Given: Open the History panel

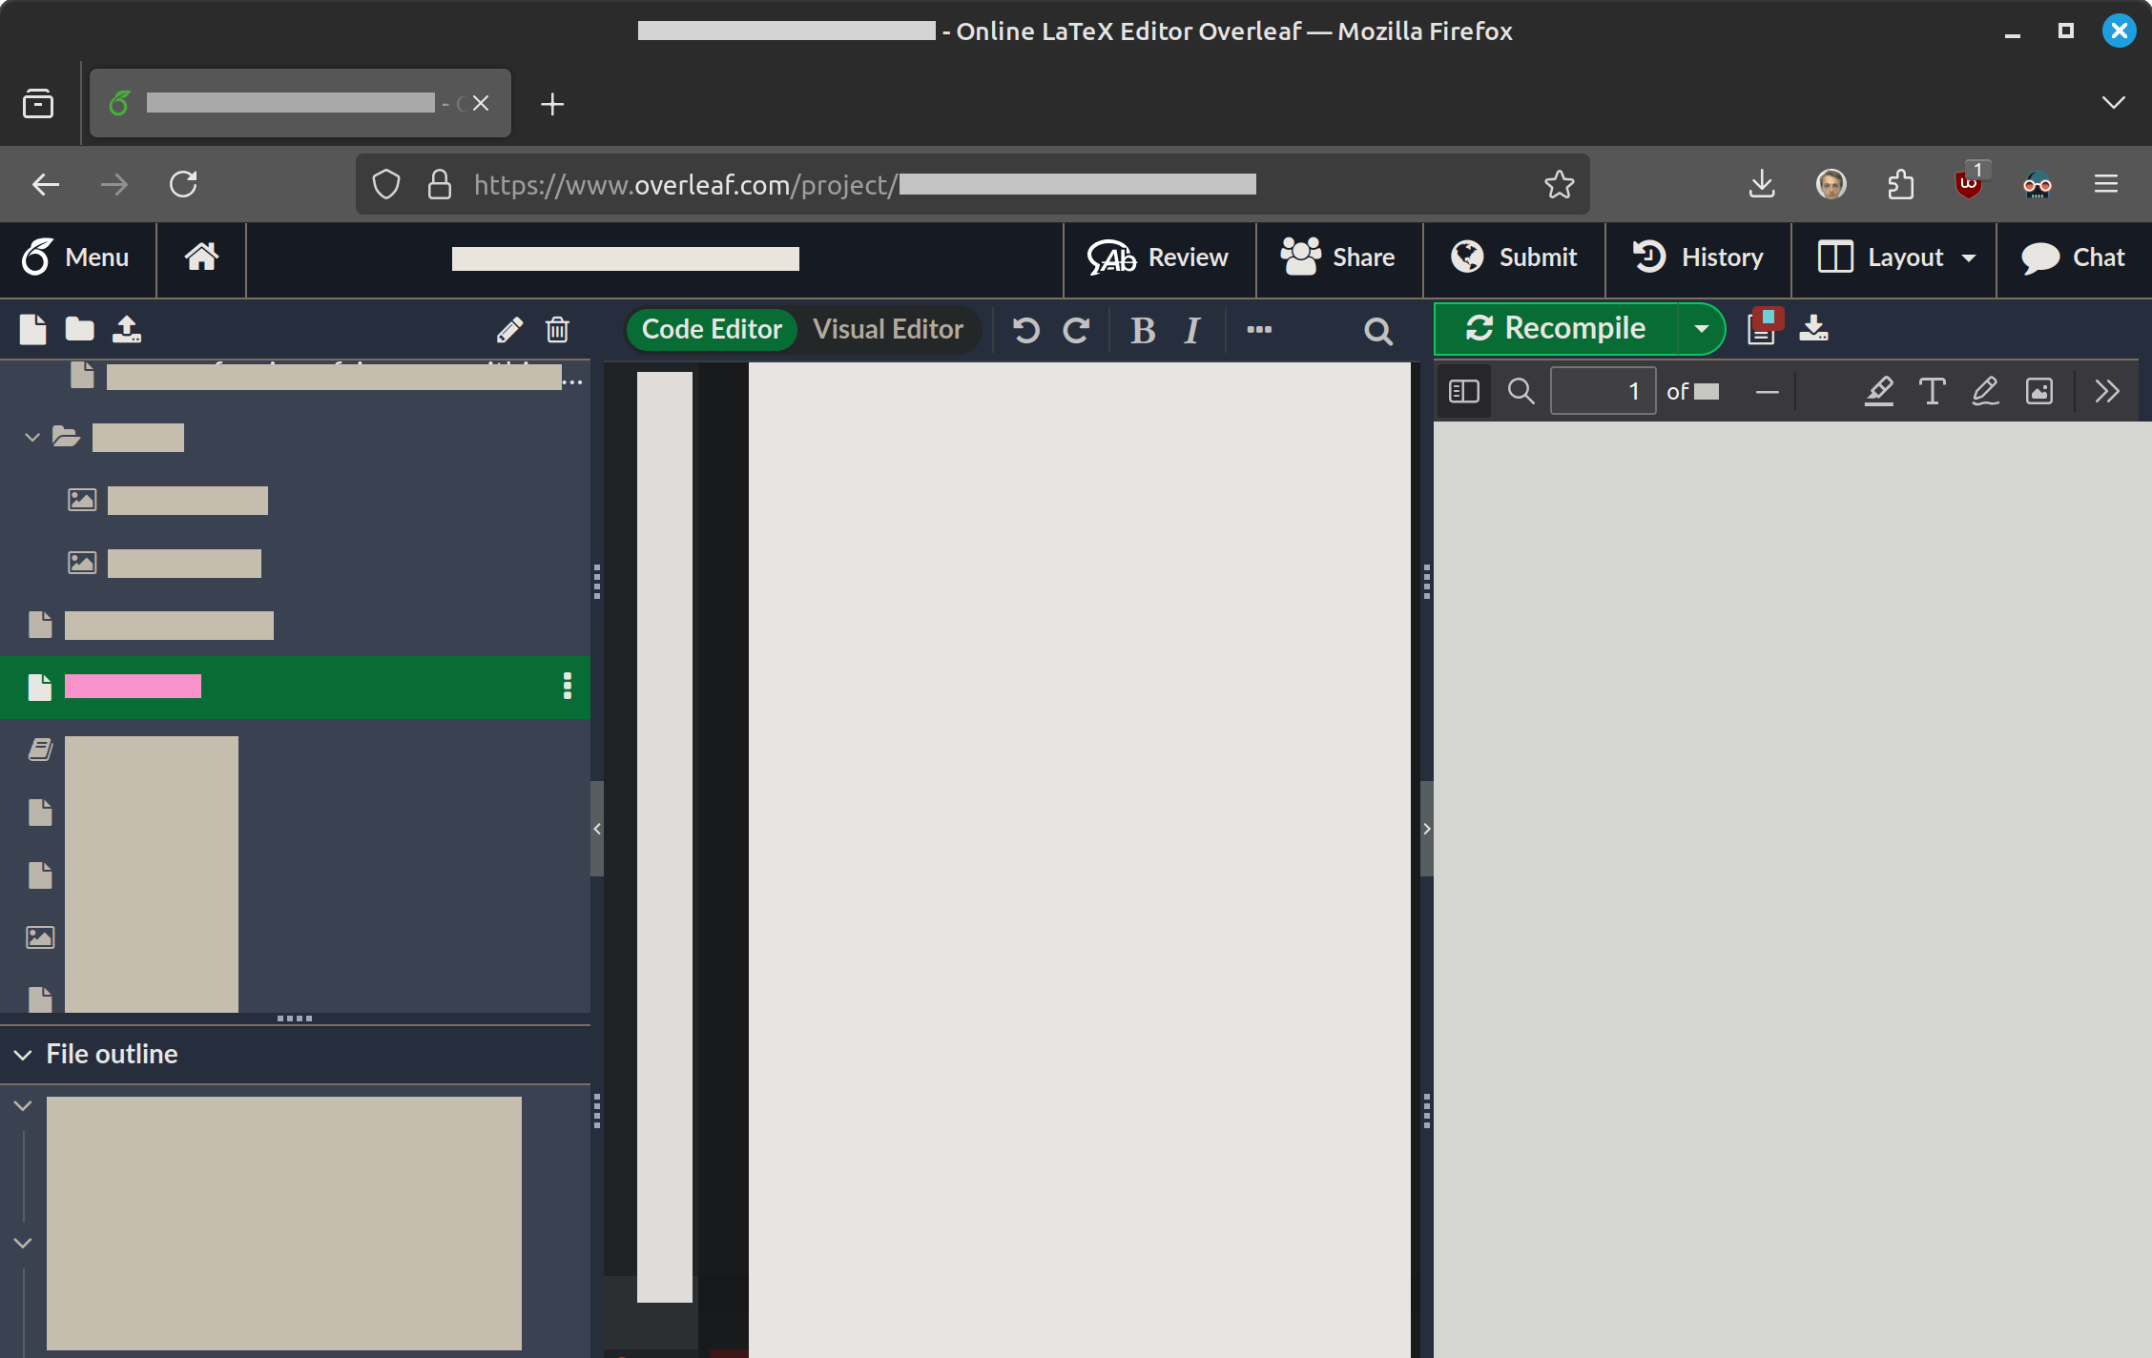Looking at the screenshot, I should coord(1698,257).
